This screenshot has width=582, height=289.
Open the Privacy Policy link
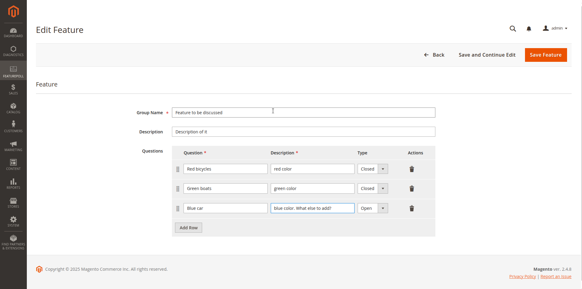click(x=522, y=277)
